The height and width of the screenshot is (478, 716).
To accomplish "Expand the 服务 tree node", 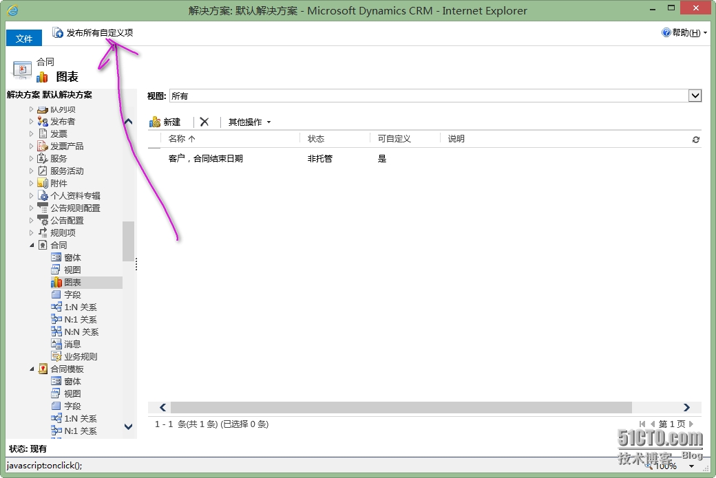I will pyautogui.click(x=31, y=158).
